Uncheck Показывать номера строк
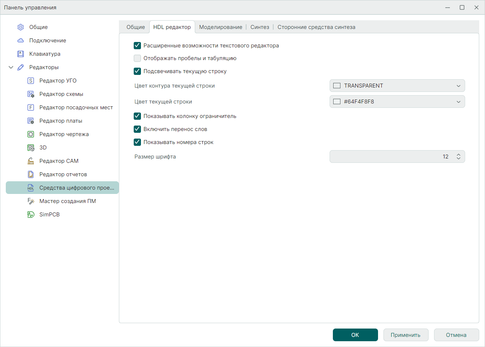 tap(137, 142)
